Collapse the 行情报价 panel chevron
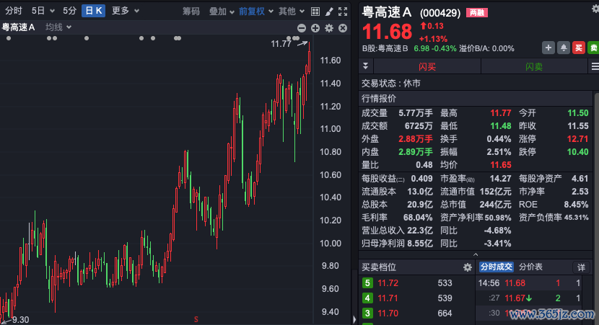599x325 pixels. [476, 255]
